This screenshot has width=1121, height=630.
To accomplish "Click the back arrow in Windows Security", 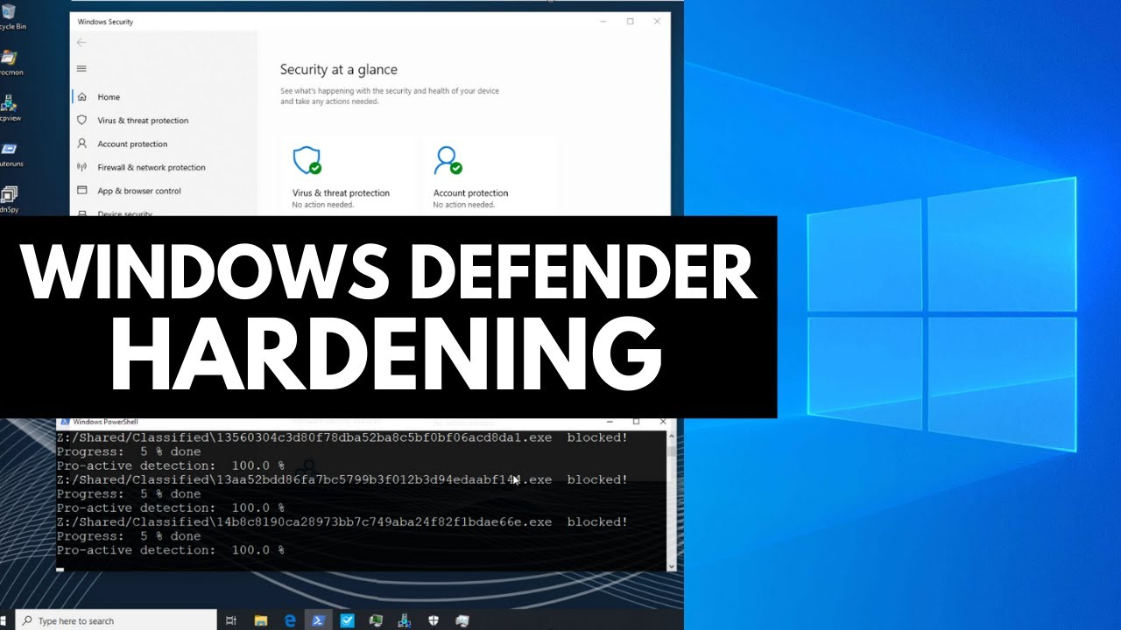I will click(81, 42).
